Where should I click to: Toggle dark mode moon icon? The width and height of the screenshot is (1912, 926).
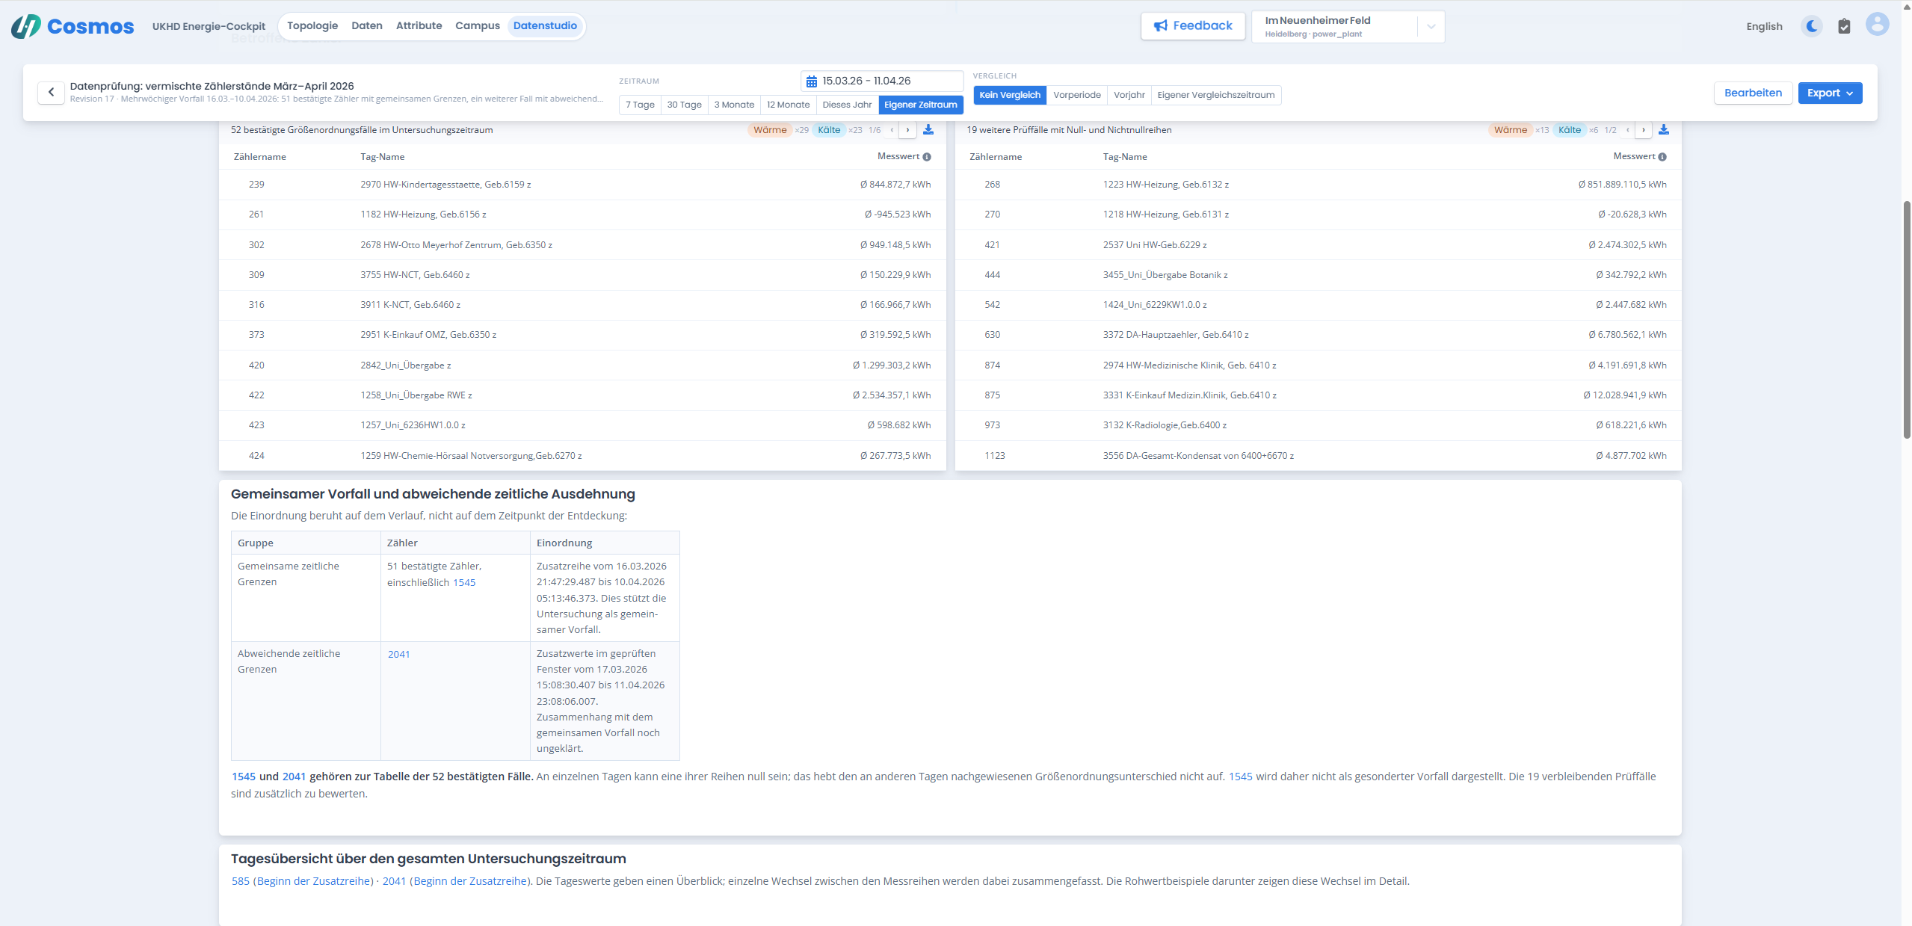point(1812,26)
